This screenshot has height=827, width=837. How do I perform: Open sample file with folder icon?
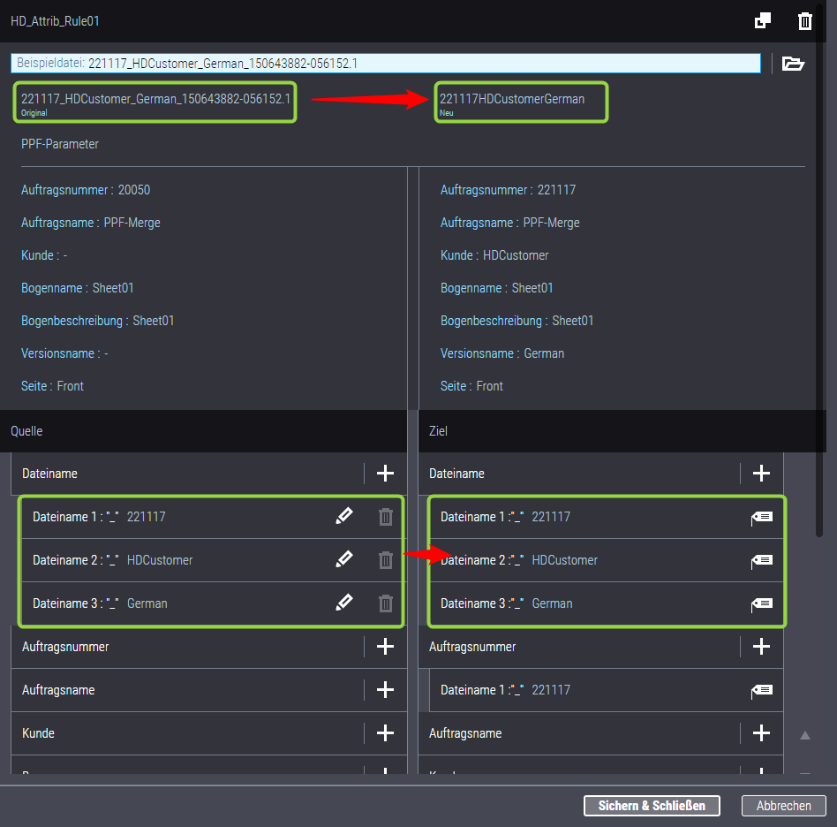click(793, 64)
